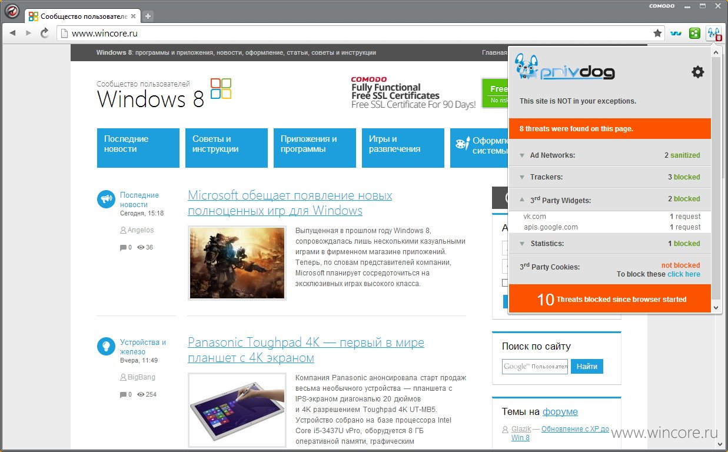Open Советы и инструкции navigation tile
Image resolution: width=728 pixels, height=452 pixels.
pyautogui.click(x=227, y=148)
